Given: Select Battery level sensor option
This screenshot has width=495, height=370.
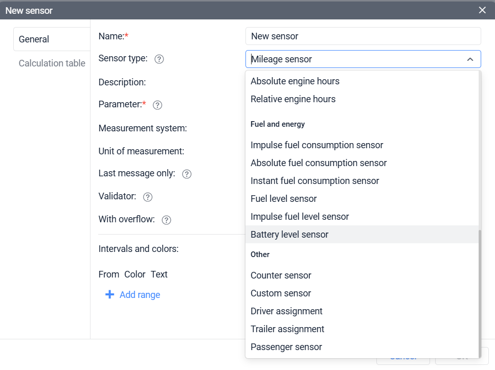Looking at the screenshot, I should 289,235.
